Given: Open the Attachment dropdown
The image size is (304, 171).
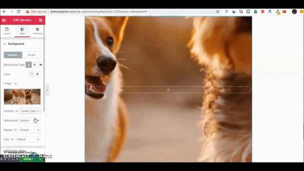Looking at the screenshot, I should pos(29,120).
